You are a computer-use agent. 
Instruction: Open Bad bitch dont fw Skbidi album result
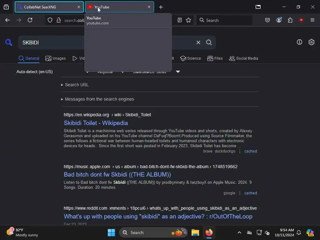117,174
